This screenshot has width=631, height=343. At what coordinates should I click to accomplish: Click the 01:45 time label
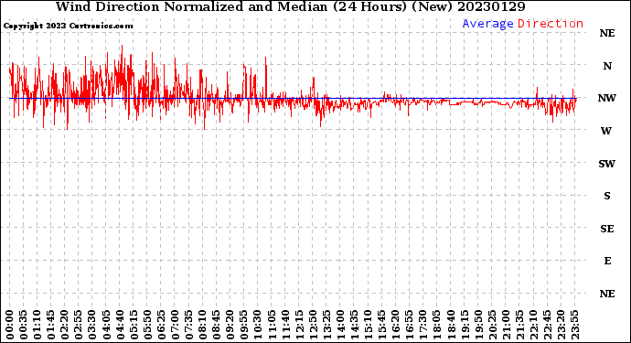[51, 325]
